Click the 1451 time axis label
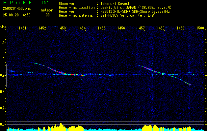Image resolution: width=207 pixels, height=131 pixels. 22,28
